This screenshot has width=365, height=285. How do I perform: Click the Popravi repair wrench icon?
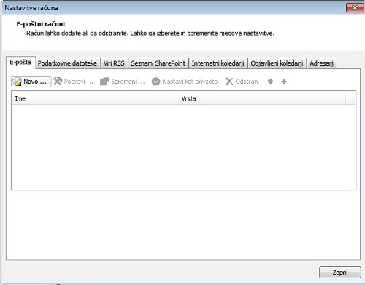[58, 81]
